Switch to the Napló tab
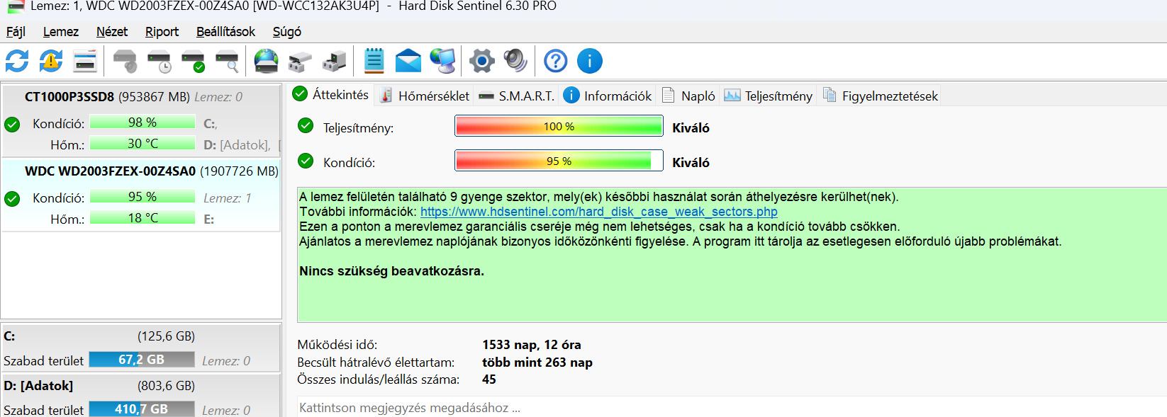The height and width of the screenshot is (417, 1167). (x=688, y=96)
